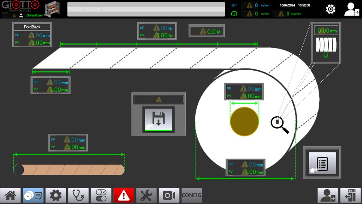Image resolution: width=362 pixels, height=204 pixels.
Task: Open the alarms warning triangle page
Action: click(124, 196)
